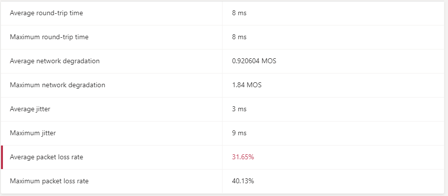Select the 40.13% maximum packet loss value
448x196 pixels.
[x=243, y=181]
